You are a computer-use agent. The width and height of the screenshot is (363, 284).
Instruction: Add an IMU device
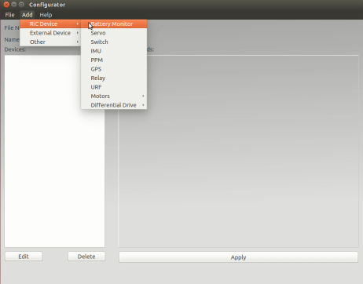pos(114,51)
